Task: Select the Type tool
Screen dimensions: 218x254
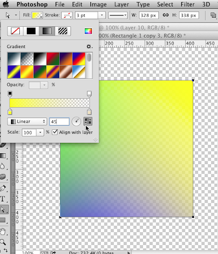Action: [x=3, y=199]
